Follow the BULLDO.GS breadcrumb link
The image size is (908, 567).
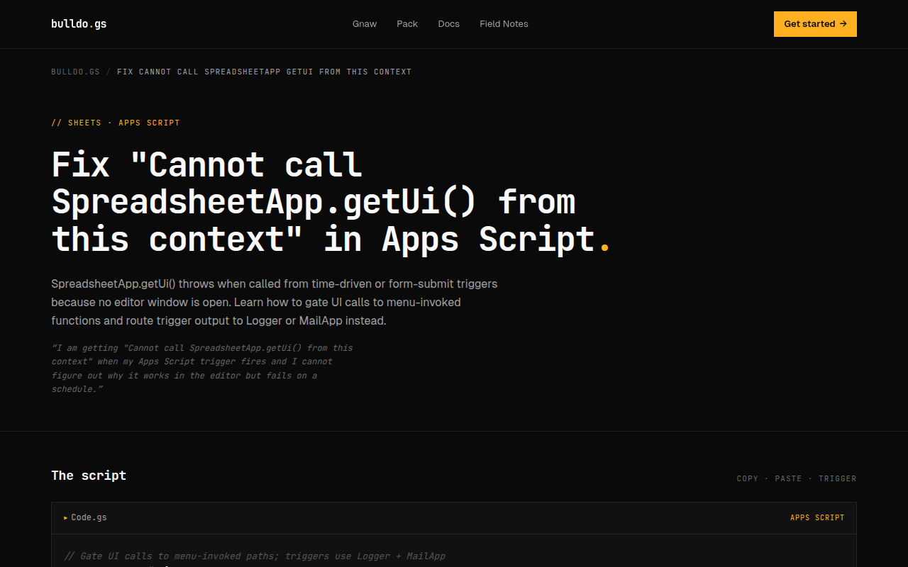(75, 72)
